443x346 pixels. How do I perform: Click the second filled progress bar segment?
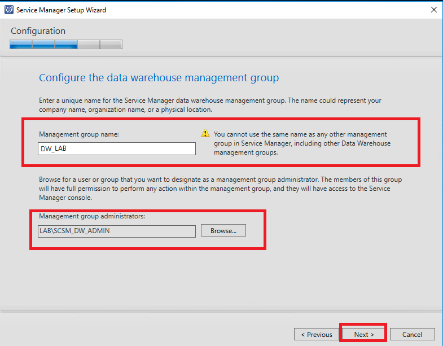pos(43,45)
